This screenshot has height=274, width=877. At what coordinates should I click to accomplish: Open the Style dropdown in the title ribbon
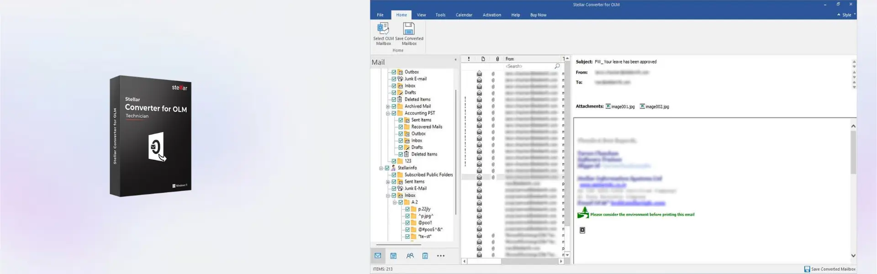coord(849,15)
